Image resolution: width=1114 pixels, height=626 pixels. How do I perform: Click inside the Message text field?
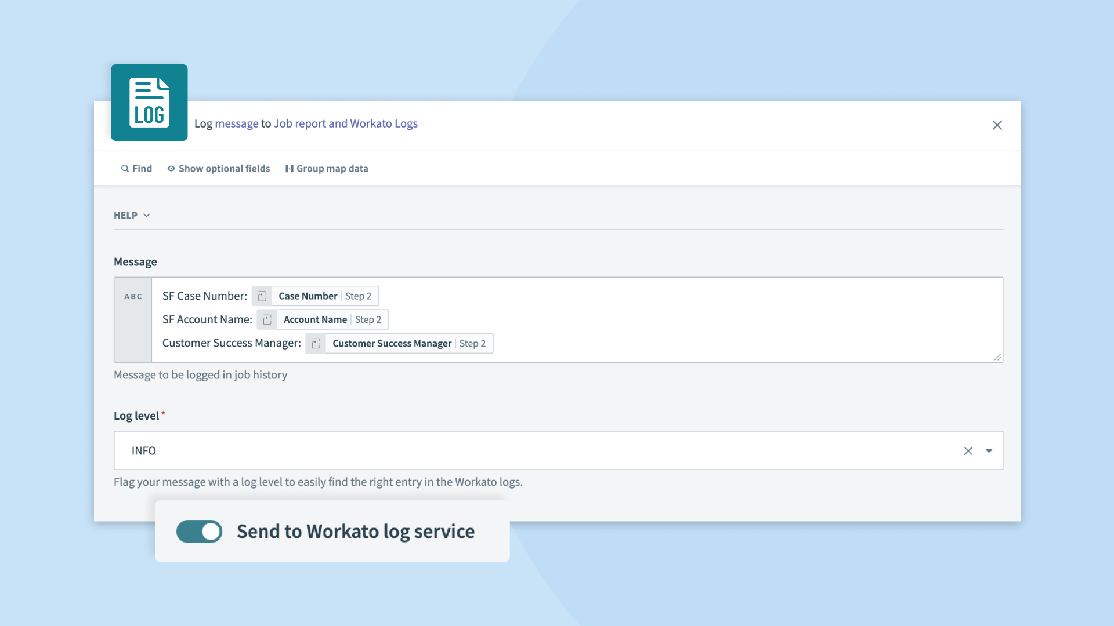(696, 320)
